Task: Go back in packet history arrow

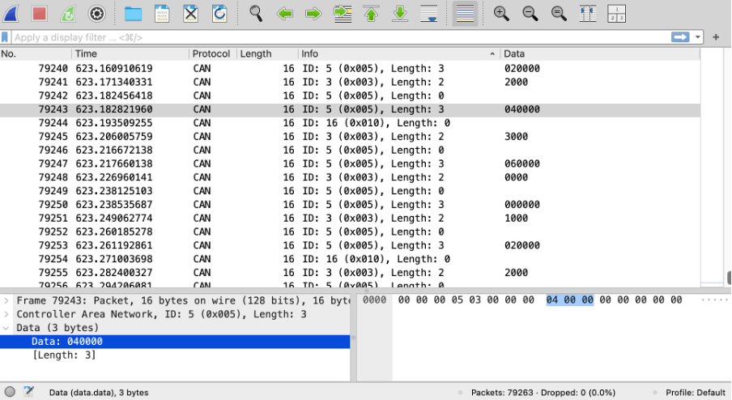Action: tap(285, 14)
